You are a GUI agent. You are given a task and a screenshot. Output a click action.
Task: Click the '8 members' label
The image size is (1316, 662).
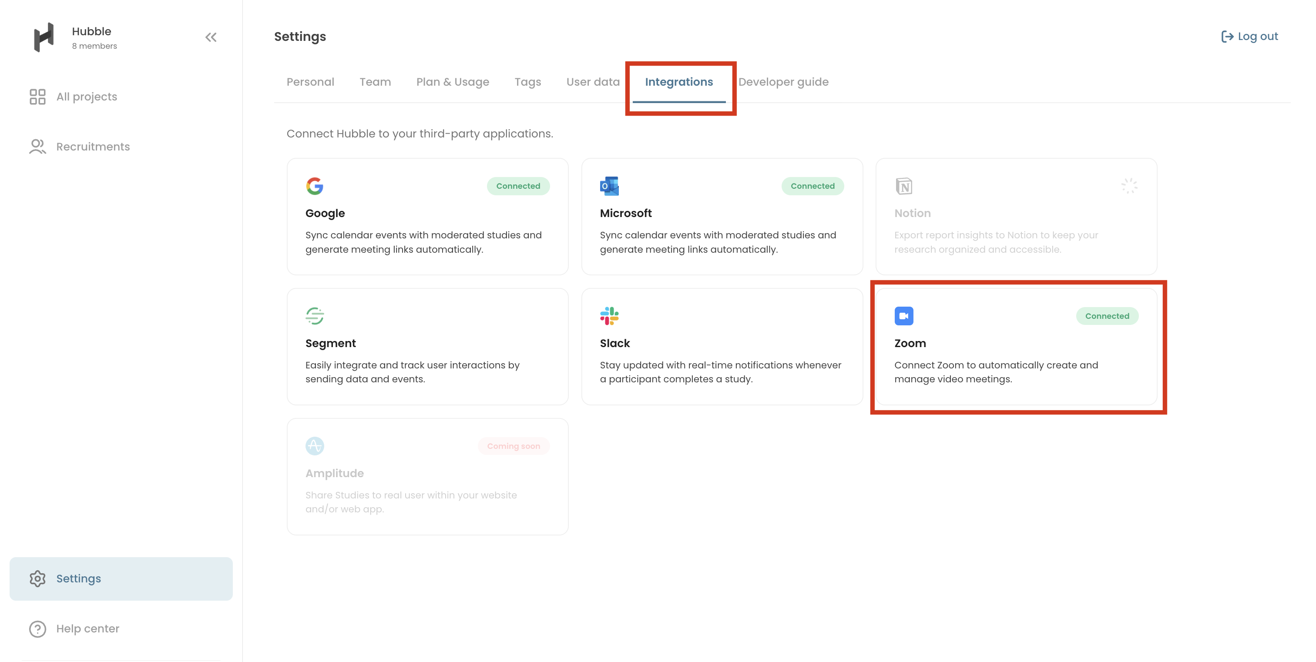click(94, 46)
